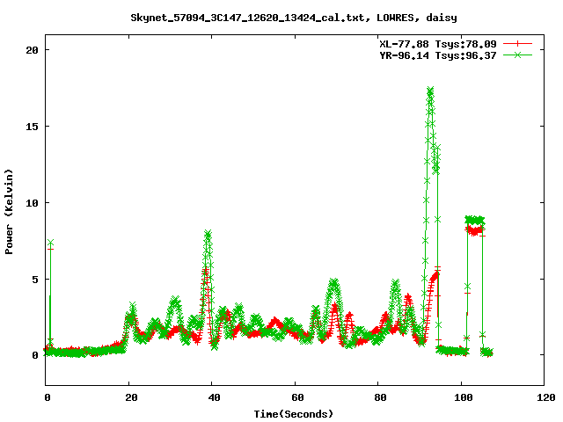Click the green peak near 39 seconds
Screen dimensions: 563x422
[x=208, y=233]
